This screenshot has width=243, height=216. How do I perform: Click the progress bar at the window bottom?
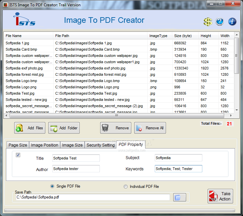(119, 210)
